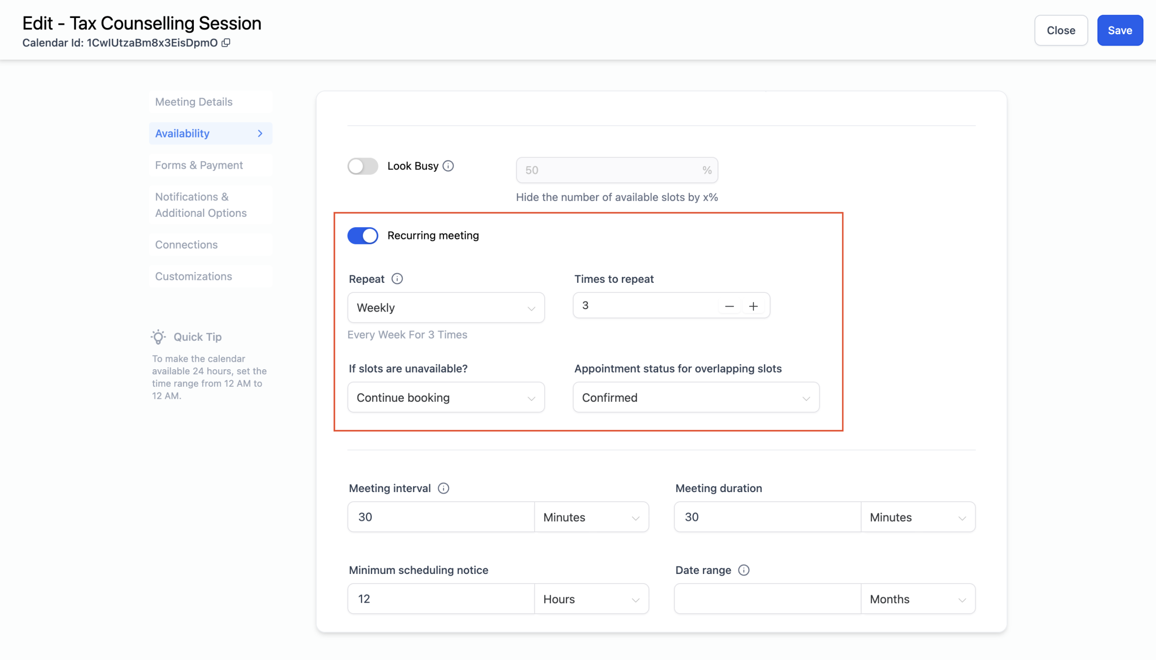Click the Date range info icon

coord(744,570)
